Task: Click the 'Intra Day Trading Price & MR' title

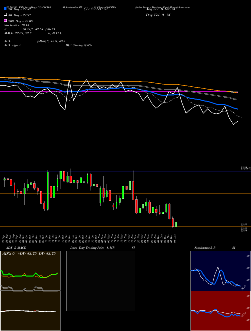Action: pyautogui.click(x=92, y=248)
